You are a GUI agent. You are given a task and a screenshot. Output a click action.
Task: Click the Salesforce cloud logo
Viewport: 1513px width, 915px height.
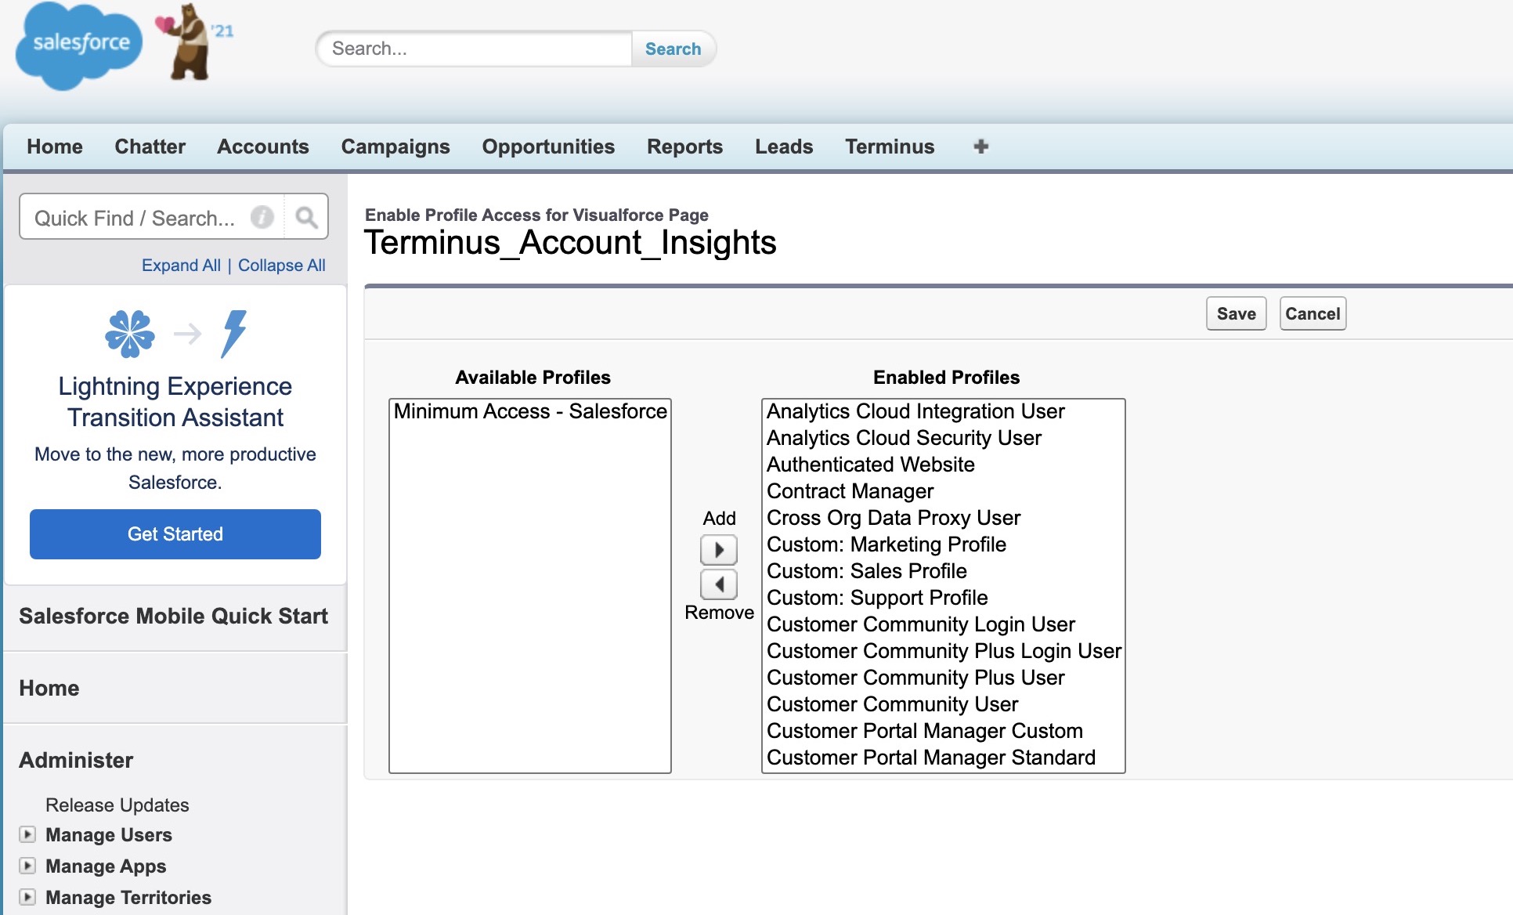point(79,45)
